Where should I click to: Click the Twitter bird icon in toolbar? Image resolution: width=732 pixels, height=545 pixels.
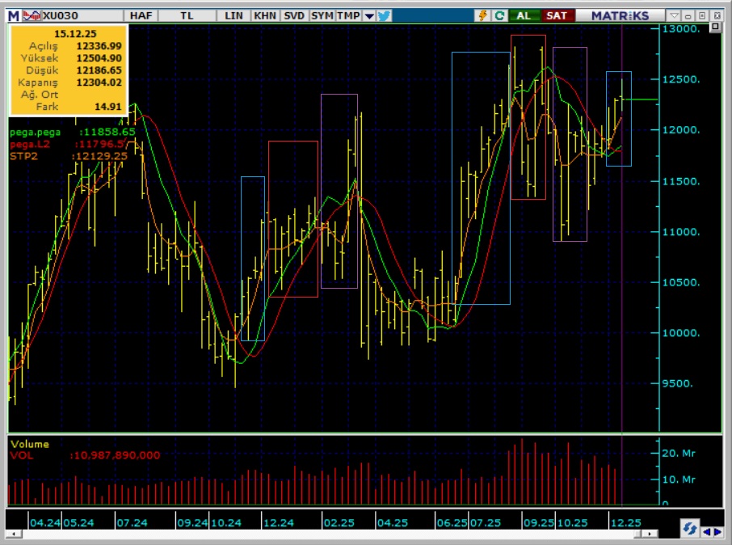(384, 15)
